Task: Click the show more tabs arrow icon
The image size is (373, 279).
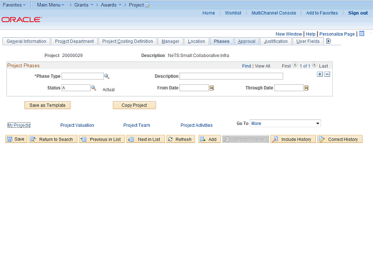Action: click(329, 41)
